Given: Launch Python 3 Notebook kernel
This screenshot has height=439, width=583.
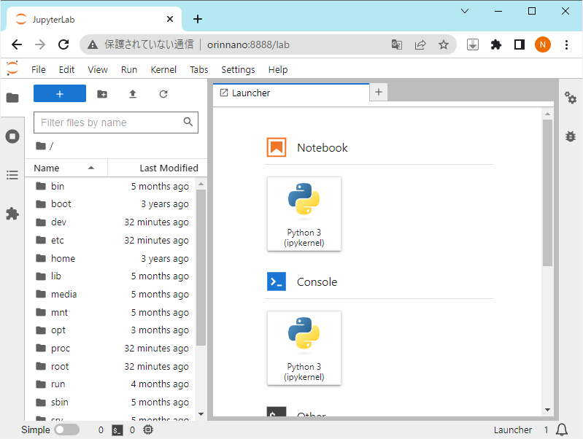Looking at the screenshot, I should (x=304, y=214).
